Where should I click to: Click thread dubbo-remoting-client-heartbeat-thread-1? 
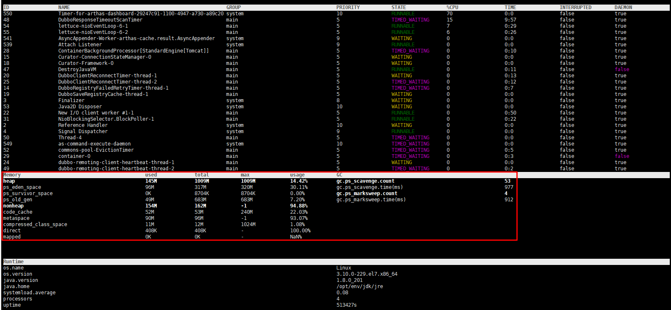[116, 162]
